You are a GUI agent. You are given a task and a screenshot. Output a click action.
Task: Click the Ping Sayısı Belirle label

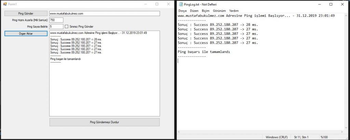pos(38,27)
